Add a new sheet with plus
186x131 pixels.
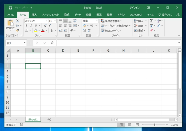[49, 120]
